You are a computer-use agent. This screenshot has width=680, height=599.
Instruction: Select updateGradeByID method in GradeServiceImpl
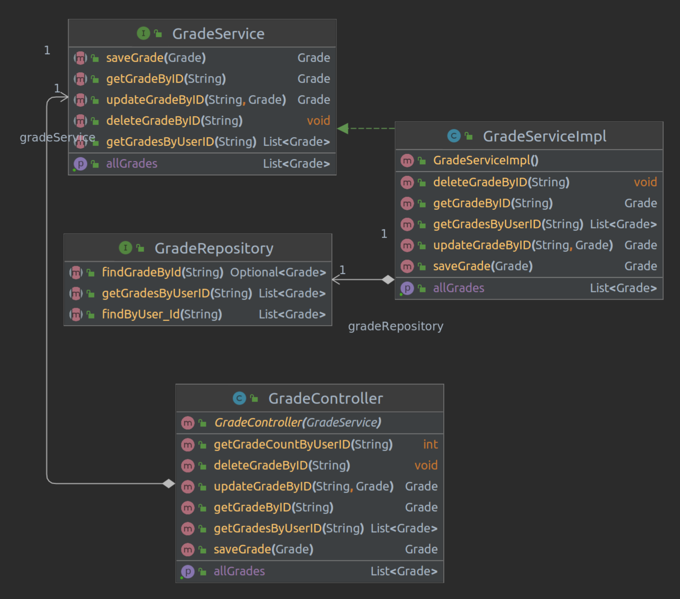tap(522, 245)
